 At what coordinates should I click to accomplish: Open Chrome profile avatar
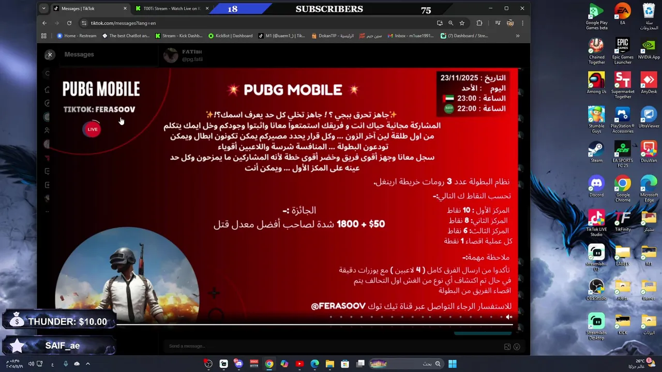(x=510, y=23)
